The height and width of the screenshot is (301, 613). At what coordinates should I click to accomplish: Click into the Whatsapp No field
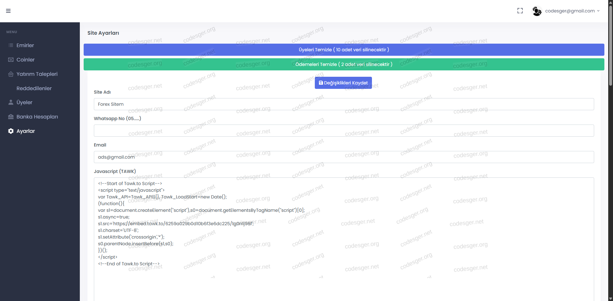[344, 131]
